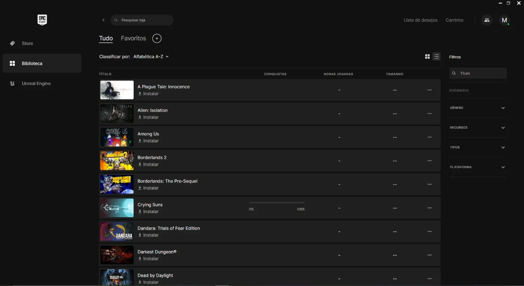The width and height of the screenshot is (524, 286).
Task: Open Dead by Daylight options menu
Action: (429, 278)
